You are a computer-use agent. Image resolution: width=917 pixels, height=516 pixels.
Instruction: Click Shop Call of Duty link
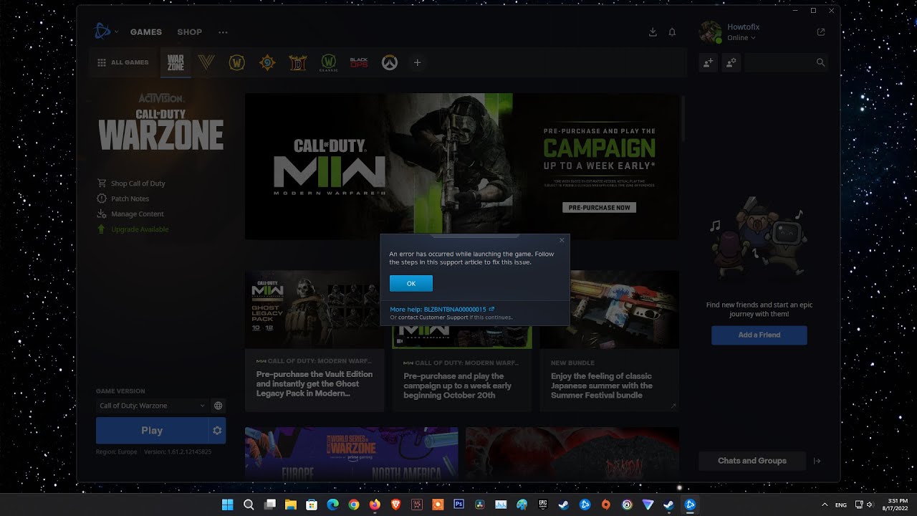click(131, 183)
